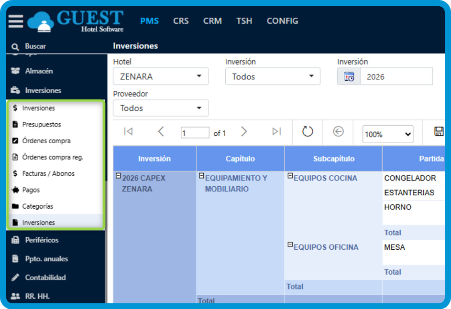Viewport: 451px width, 309px height.
Task: Collapse the 2026 CAPEX ZENARA row
Action: pyautogui.click(x=118, y=175)
